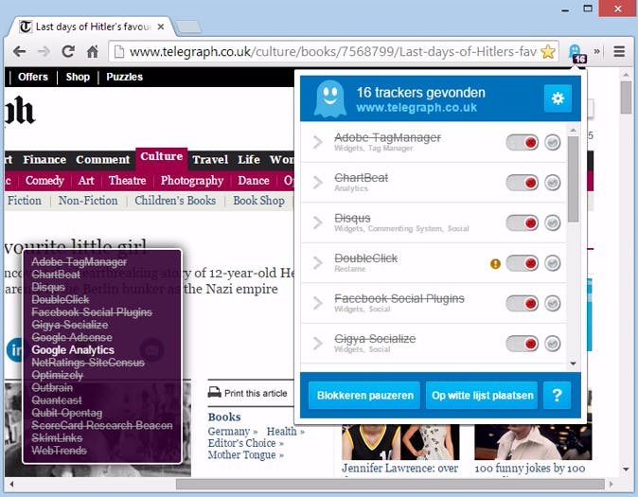The height and width of the screenshot is (497, 638).
Task: Check the whitelist circle for DoubleClick
Action: point(552,263)
